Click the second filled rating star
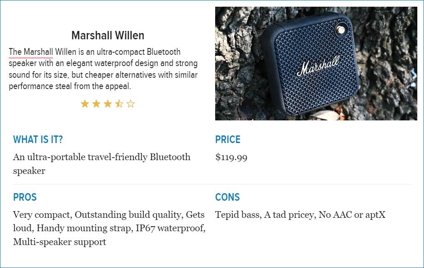Viewport: 424px width, 268px height. pos(96,104)
